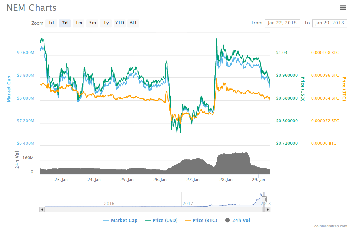
Task: Click the right scrollbar arrow icon
Action: [x=267, y=209]
